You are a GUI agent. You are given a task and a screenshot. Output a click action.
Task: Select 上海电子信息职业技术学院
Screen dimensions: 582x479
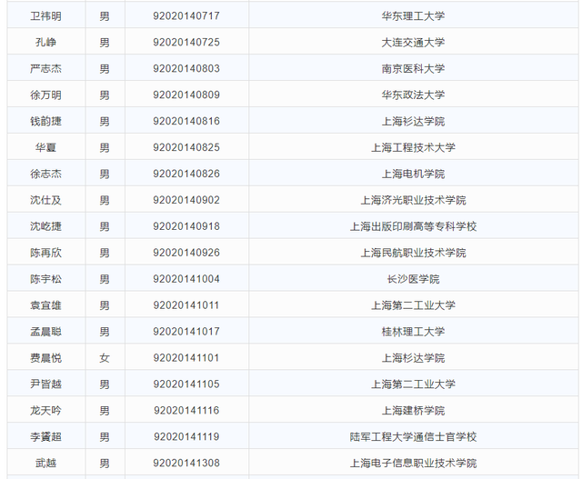(413, 463)
